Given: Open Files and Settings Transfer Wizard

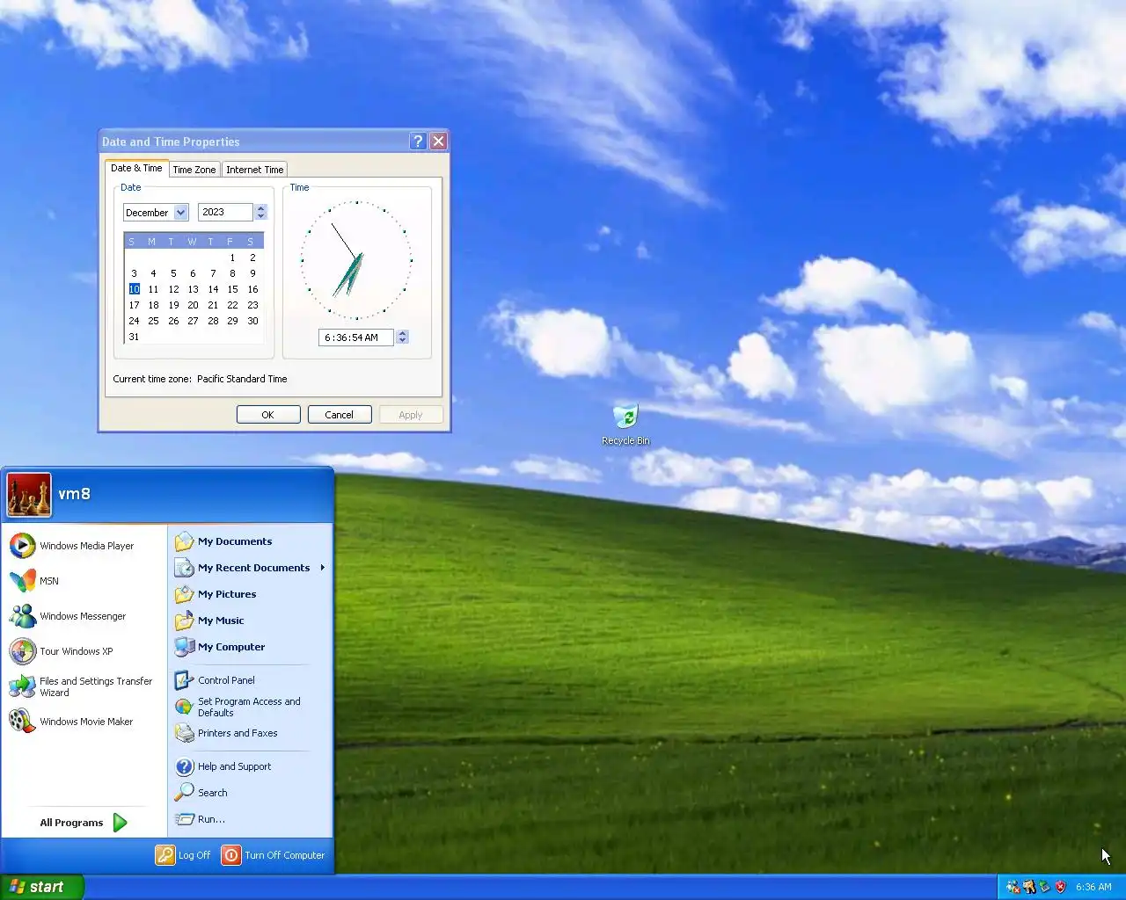Looking at the screenshot, I should (81, 686).
